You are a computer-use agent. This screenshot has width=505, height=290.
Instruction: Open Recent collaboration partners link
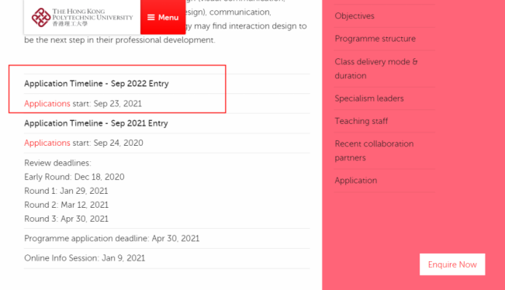click(374, 150)
